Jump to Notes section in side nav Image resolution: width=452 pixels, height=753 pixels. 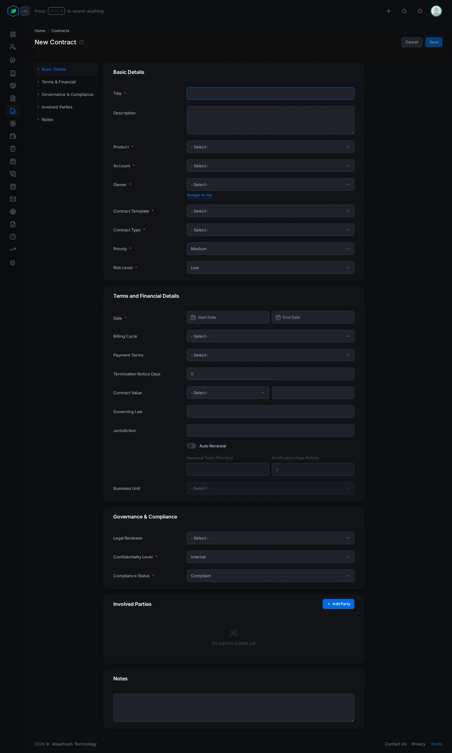pos(47,119)
